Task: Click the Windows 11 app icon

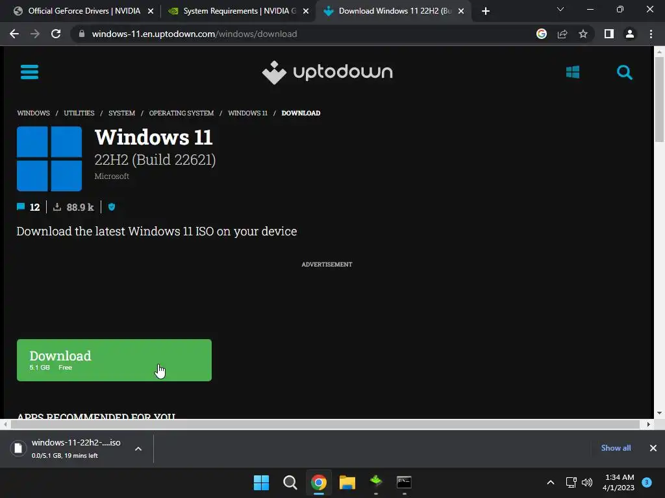Action: pos(49,159)
